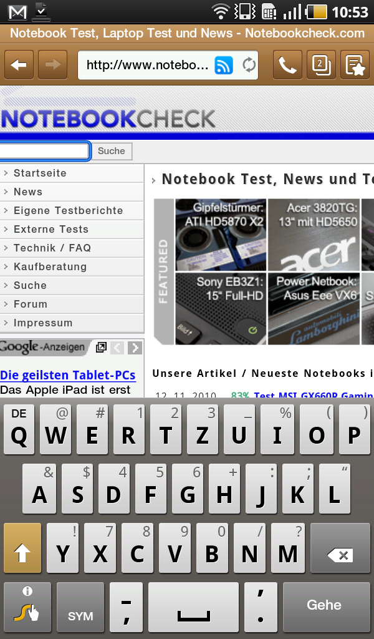Click the Notebookcheck logo
Image resolution: width=374 pixels, height=639 pixels.
click(x=108, y=119)
